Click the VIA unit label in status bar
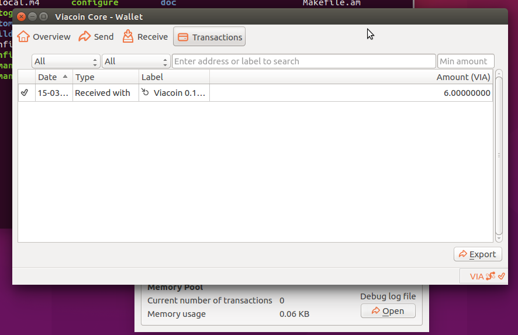The image size is (518, 335). 476,276
